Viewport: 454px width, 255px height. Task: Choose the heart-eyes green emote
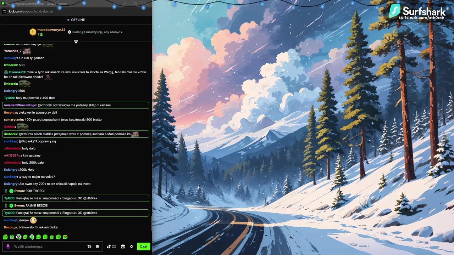click(65, 237)
